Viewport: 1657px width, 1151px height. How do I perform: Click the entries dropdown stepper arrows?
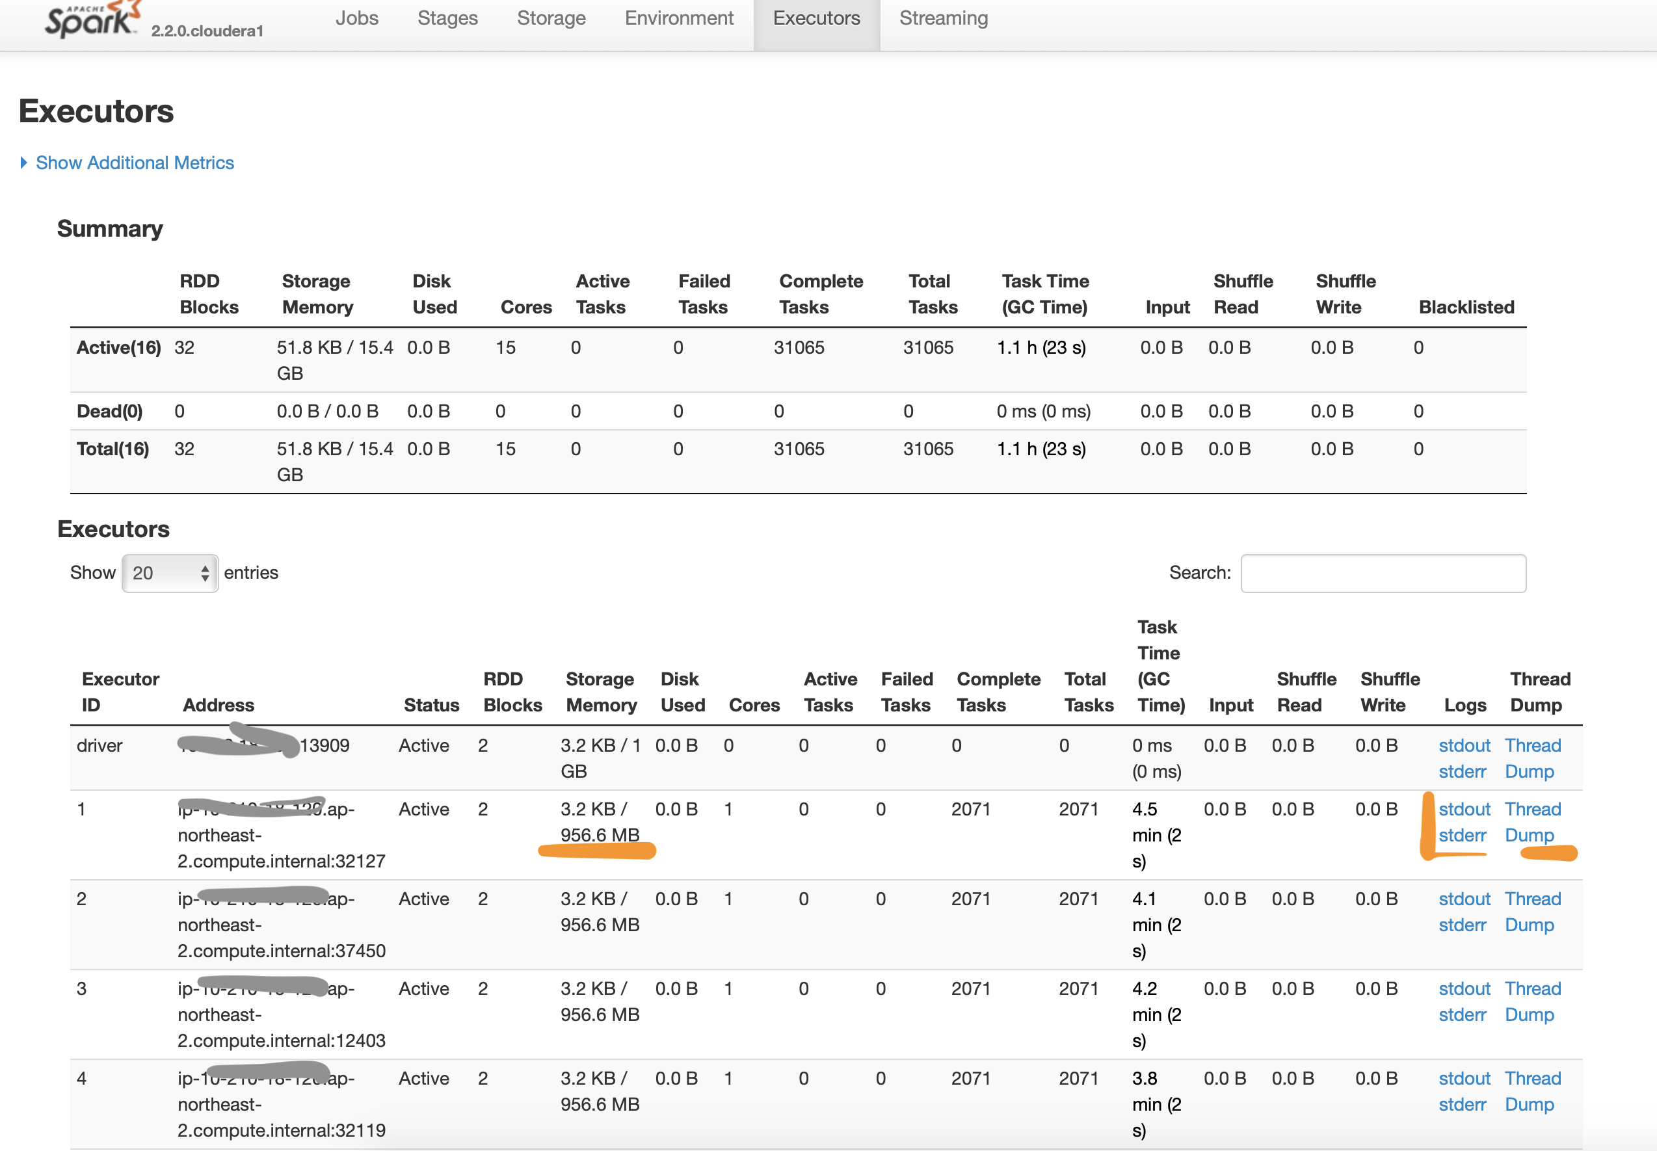(205, 574)
